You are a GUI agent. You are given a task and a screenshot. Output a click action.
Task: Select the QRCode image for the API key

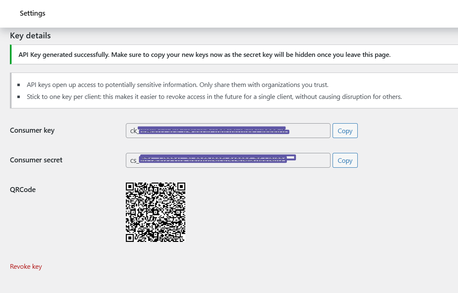[155, 212]
